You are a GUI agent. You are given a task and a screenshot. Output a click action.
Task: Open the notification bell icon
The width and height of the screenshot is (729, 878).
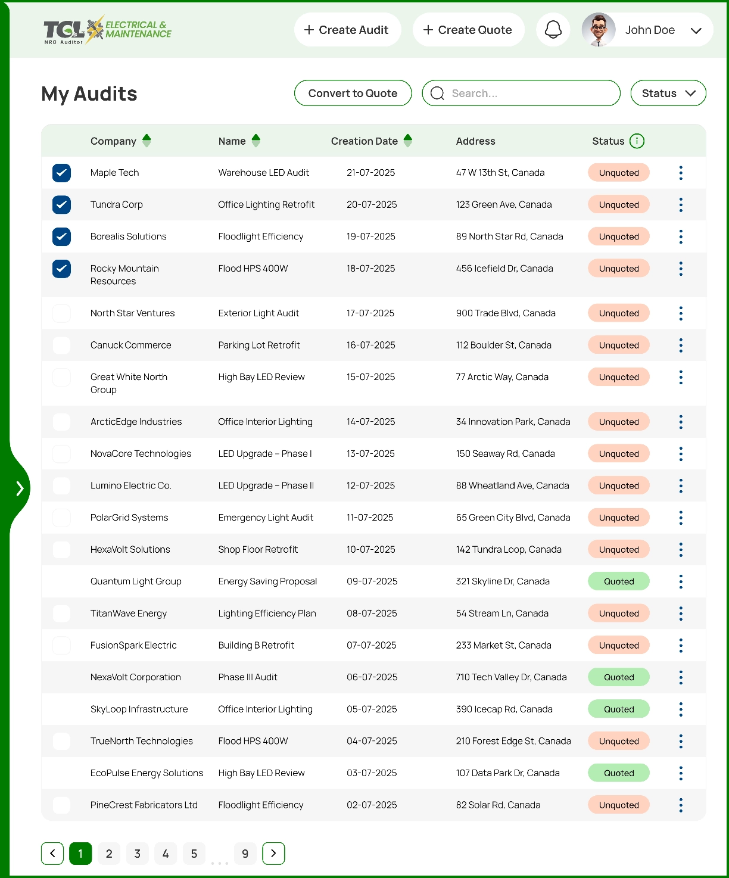553,29
